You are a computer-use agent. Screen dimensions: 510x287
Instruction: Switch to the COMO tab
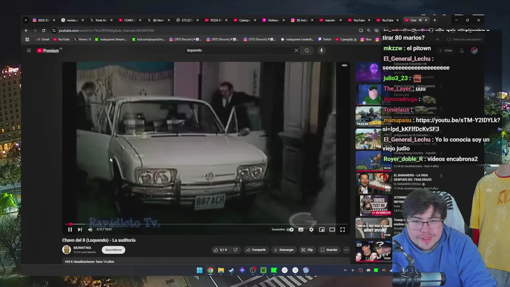tap(130, 20)
